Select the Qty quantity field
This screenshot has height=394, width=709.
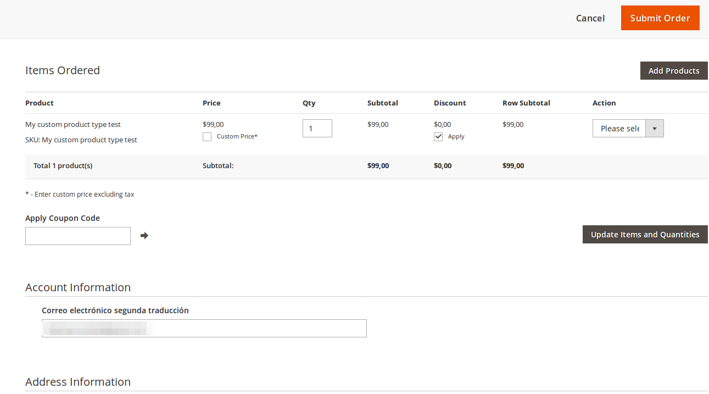(x=317, y=128)
